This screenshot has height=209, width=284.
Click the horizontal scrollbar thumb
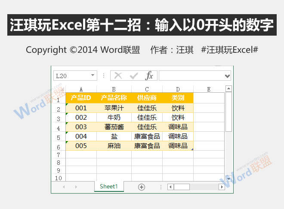182,187
